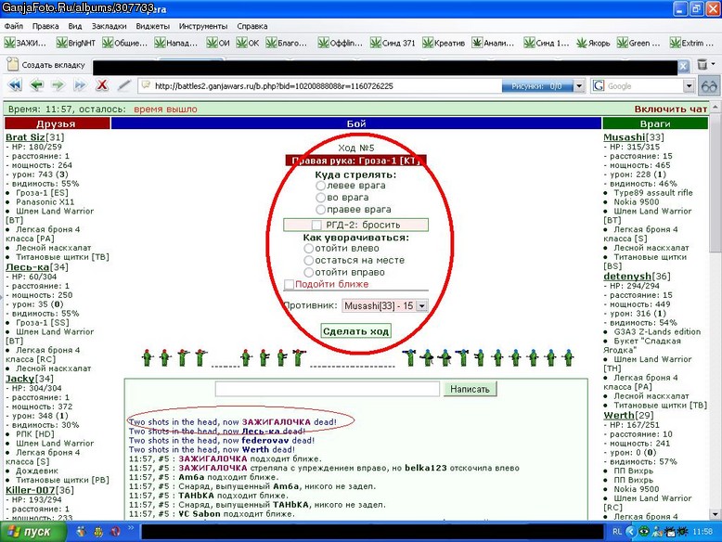Select 'во врага' shooting option
The height and width of the screenshot is (542, 722).
(320, 198)
